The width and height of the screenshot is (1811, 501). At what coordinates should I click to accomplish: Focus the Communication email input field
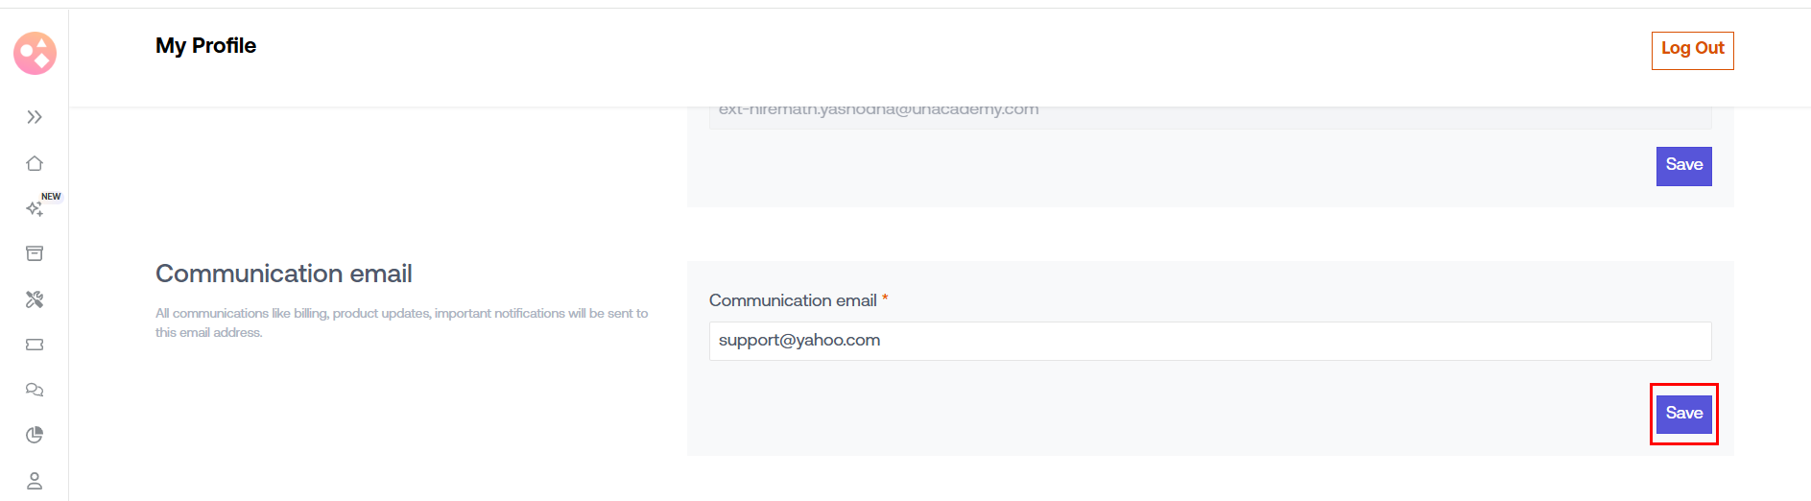tap(1209, 341)
